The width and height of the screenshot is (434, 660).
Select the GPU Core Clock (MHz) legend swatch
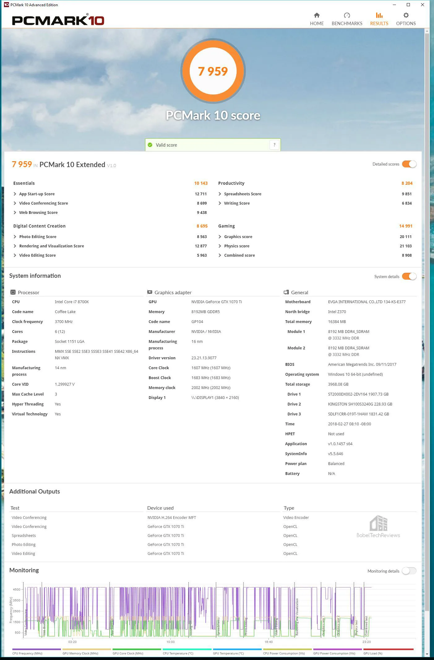[x=137, y=649]
